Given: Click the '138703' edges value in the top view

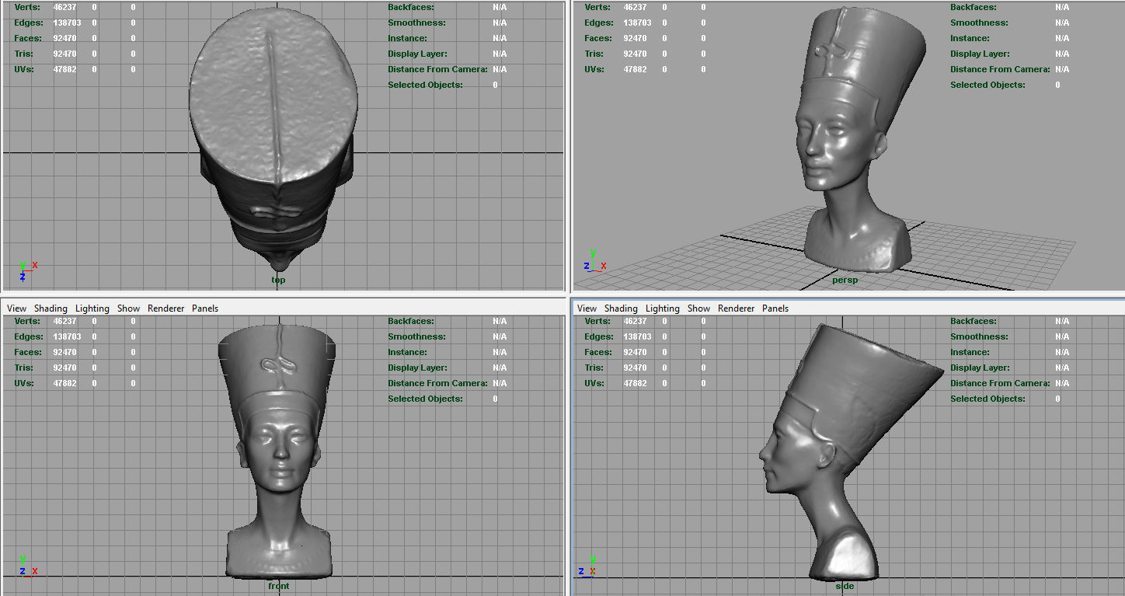Looking at the screenshot, I should [67, 23].
